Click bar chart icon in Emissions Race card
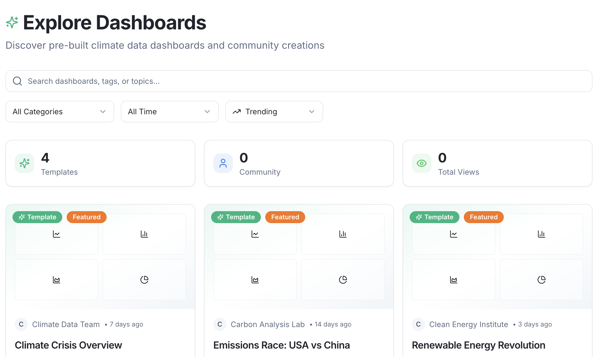599x357 pixels. click(343, 234)
